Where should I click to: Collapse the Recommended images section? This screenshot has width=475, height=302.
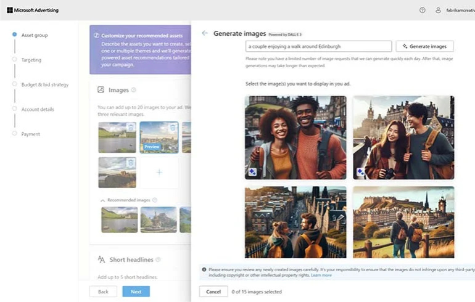pyautogui.click(x=102, y=200)
